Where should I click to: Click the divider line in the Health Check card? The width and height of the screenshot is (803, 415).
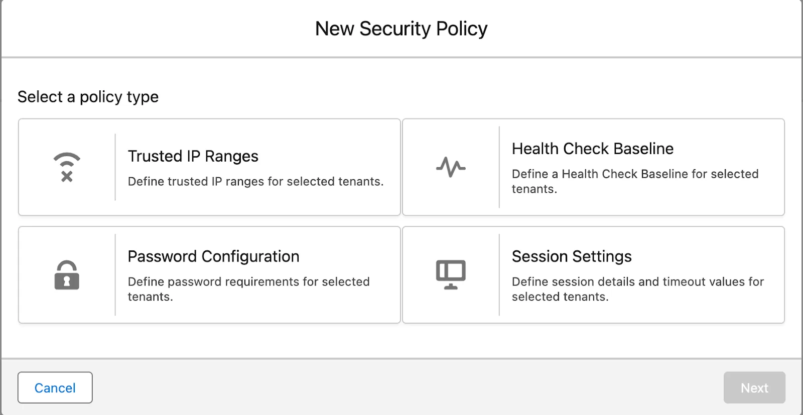[x=499, y=167]
